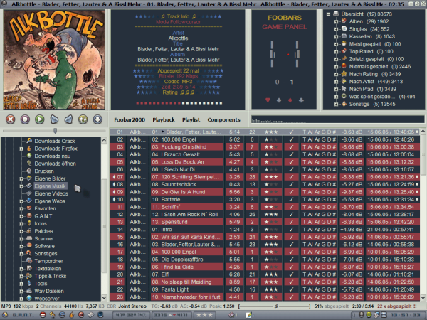Viewport: 427px width, 320px height.
Task: Click the heart icon in game panel
Action: [x=268, y=100]
